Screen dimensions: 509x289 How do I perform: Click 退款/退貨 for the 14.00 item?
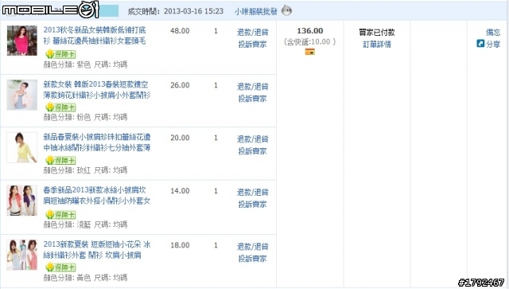253,193
